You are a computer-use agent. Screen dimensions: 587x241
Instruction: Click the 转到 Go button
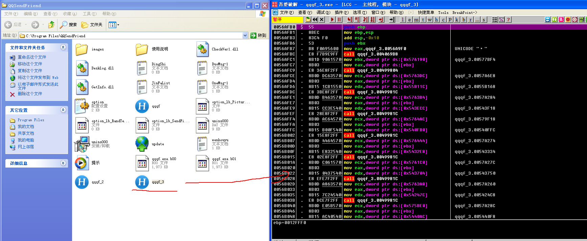(259, 36)
